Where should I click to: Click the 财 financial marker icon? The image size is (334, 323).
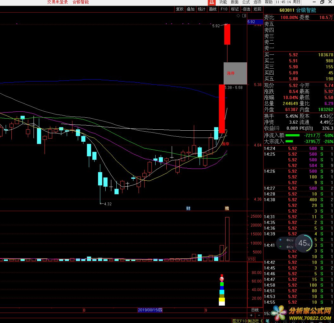[x=188, y=208]
